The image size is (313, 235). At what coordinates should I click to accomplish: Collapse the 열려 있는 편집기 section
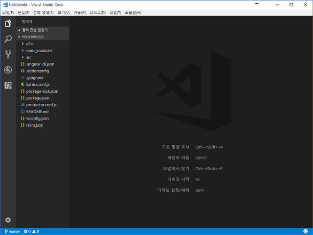point(43,30)
